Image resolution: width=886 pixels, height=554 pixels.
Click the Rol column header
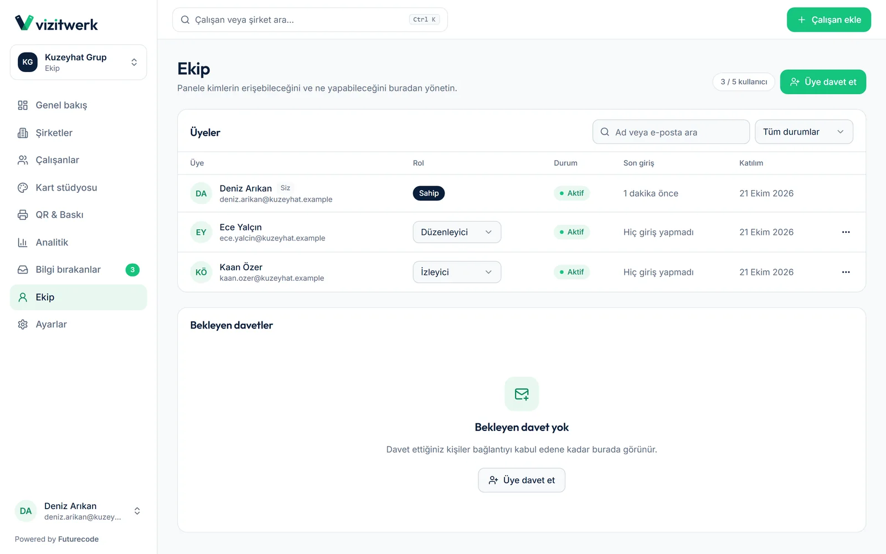[418, 163]
